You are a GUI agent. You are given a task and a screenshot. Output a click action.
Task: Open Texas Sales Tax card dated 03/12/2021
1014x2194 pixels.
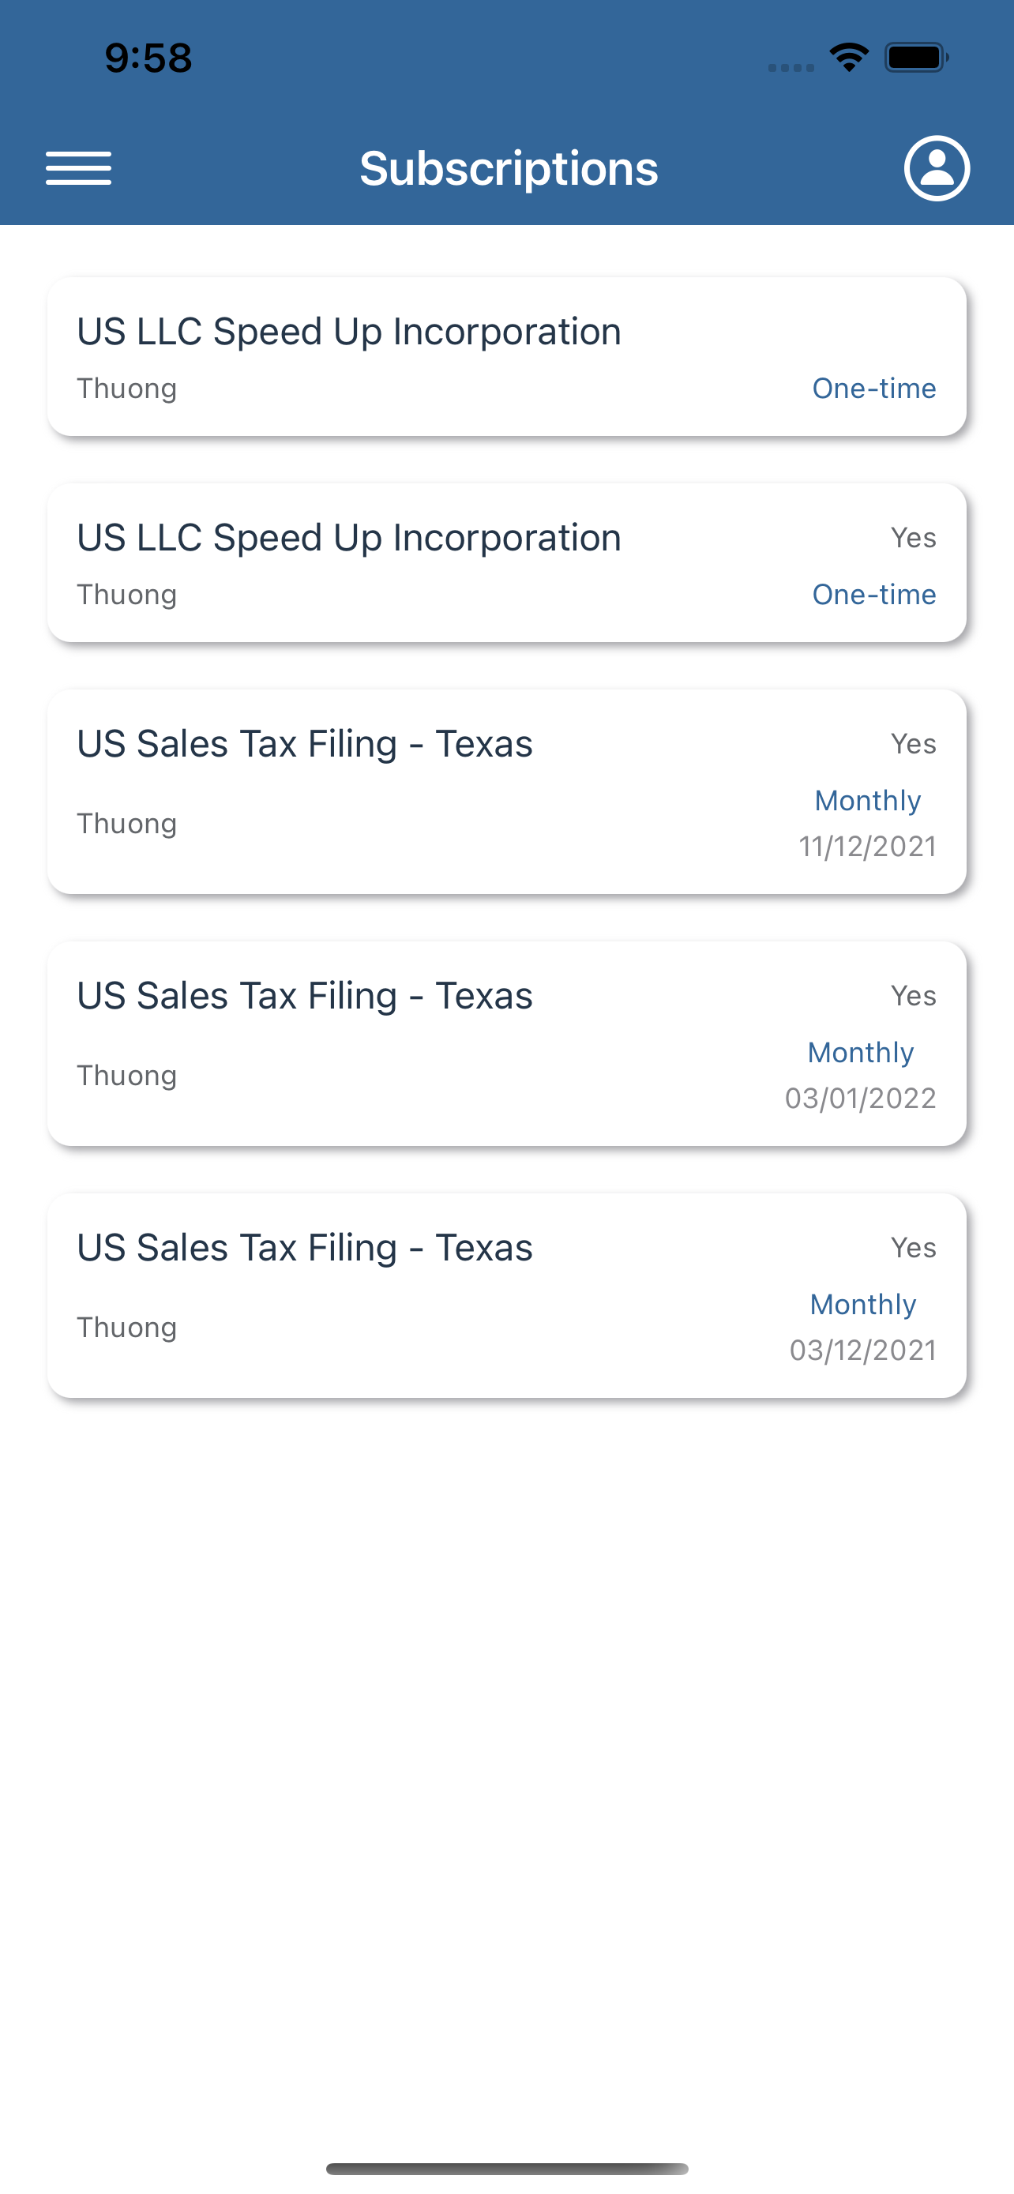coord(506,1296)
